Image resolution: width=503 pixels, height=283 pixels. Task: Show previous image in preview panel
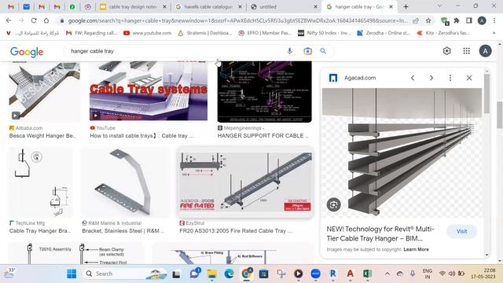413,78
